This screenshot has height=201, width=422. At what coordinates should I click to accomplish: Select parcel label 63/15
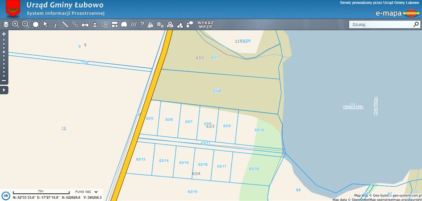coord(184,163)
